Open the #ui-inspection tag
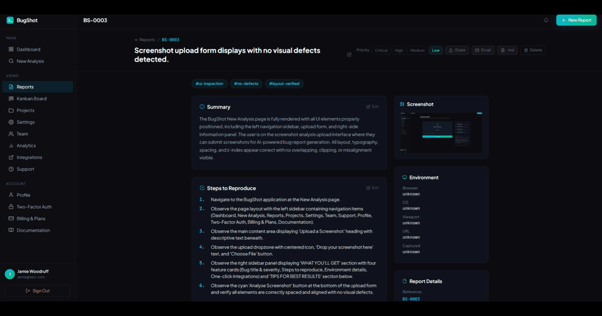The image size is (602, 316). pyautogui.click(x=209, y=84)
